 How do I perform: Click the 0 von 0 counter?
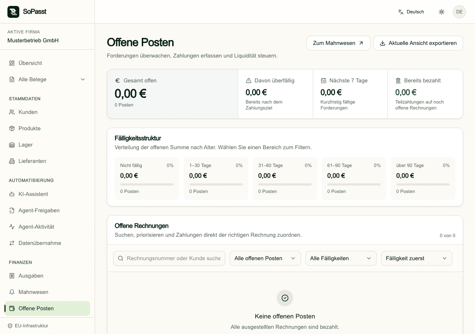click(448, 236)
